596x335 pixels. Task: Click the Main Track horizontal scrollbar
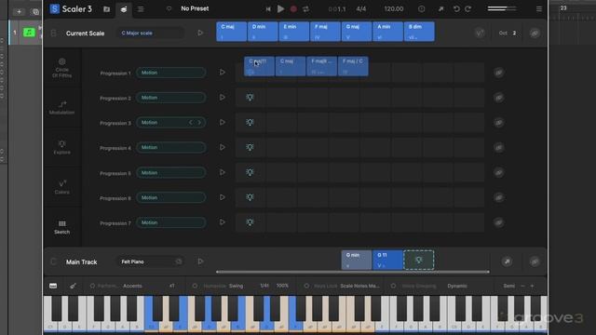[353, 272]
